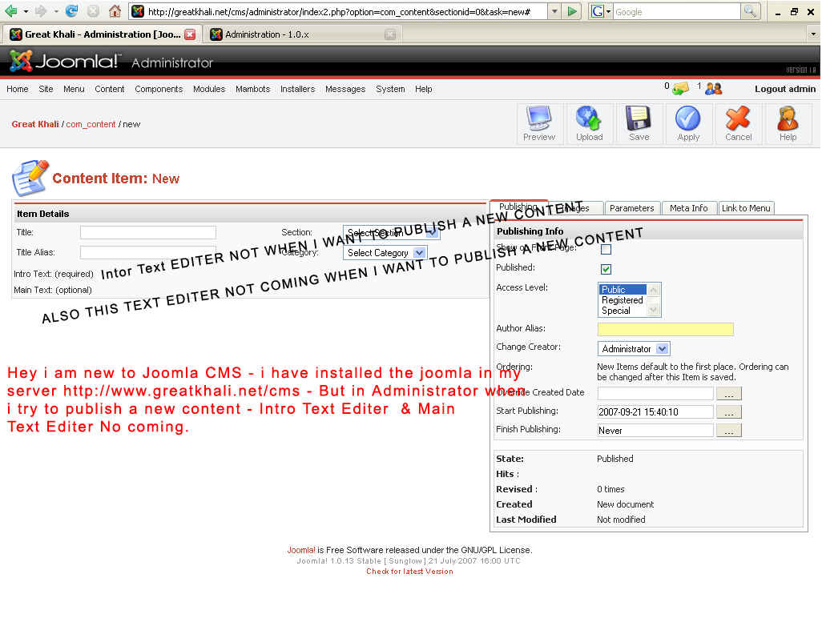Open the Select Section dropdown
Image resolution: width=822 pixels, height=618 pixels.
391,232
